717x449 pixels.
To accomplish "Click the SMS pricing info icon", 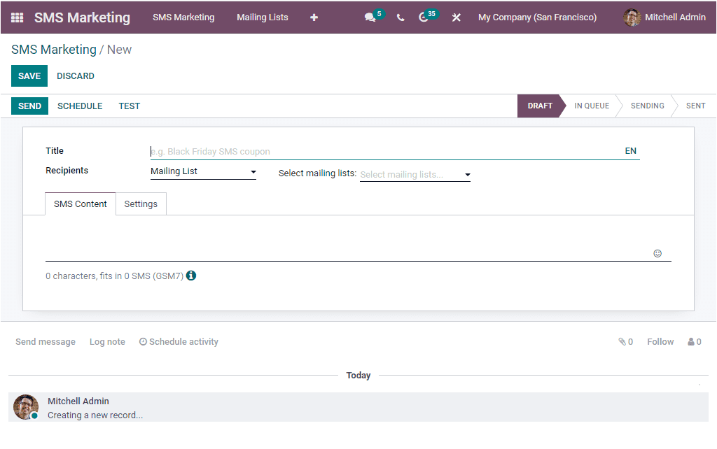I will pos(191,276).
